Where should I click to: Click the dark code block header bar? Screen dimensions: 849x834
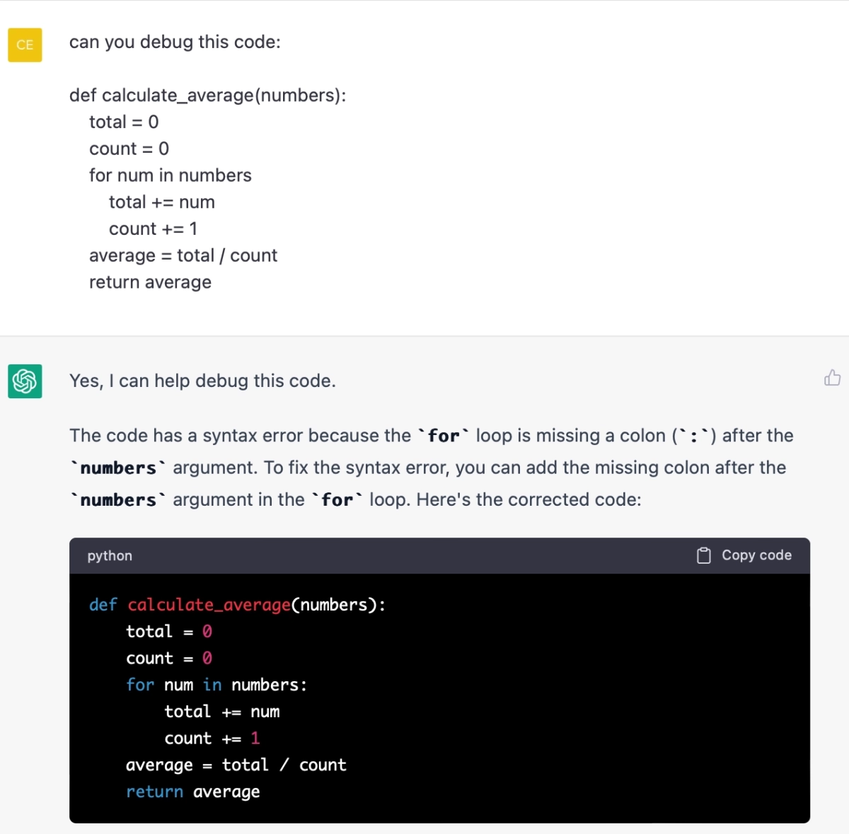tap(424, 556)
